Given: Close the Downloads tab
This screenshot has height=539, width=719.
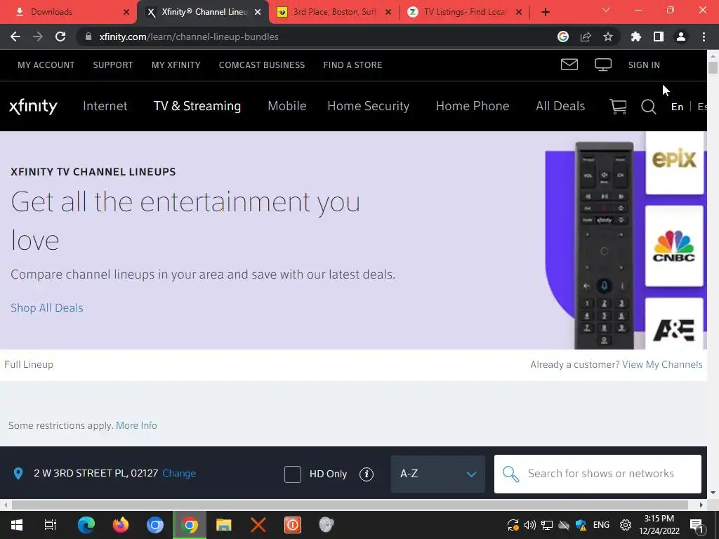Looking at the screenshot, I should click(x=126, y=12).
